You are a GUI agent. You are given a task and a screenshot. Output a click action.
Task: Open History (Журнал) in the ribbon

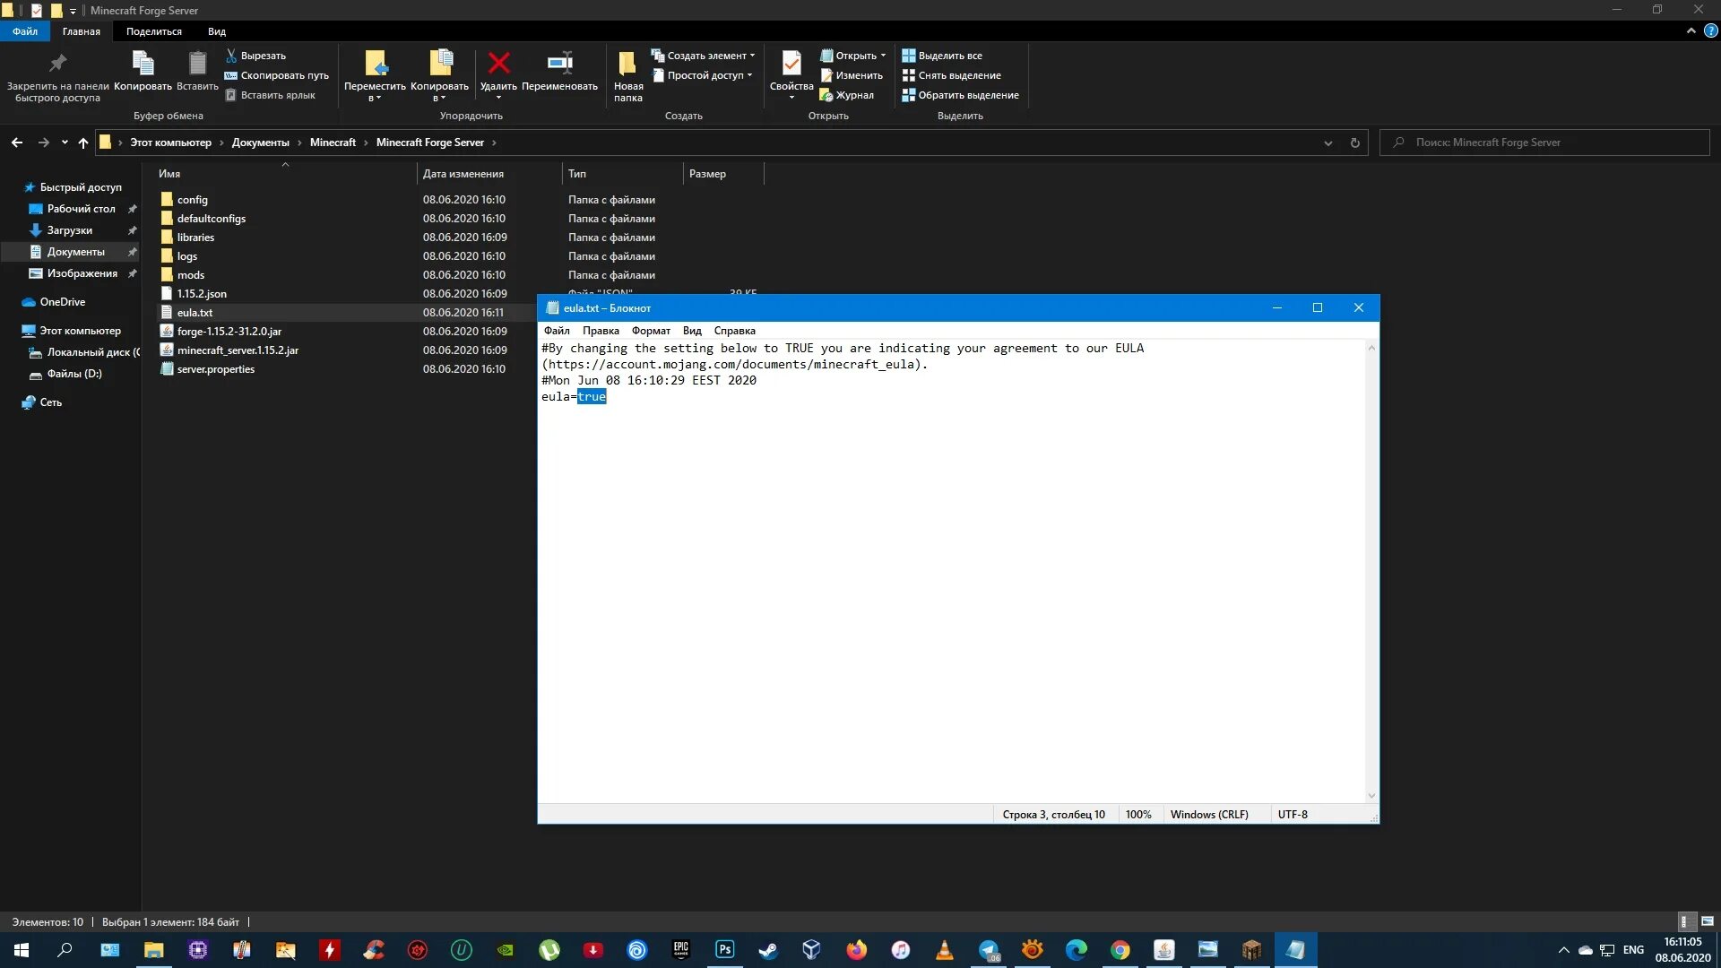[847, 95]
